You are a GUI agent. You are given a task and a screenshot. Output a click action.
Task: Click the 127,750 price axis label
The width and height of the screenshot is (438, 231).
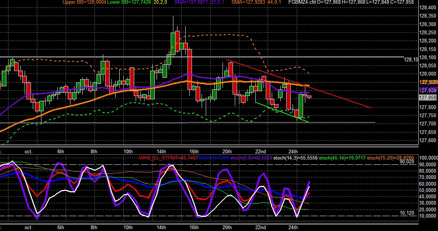click(428, 116)
